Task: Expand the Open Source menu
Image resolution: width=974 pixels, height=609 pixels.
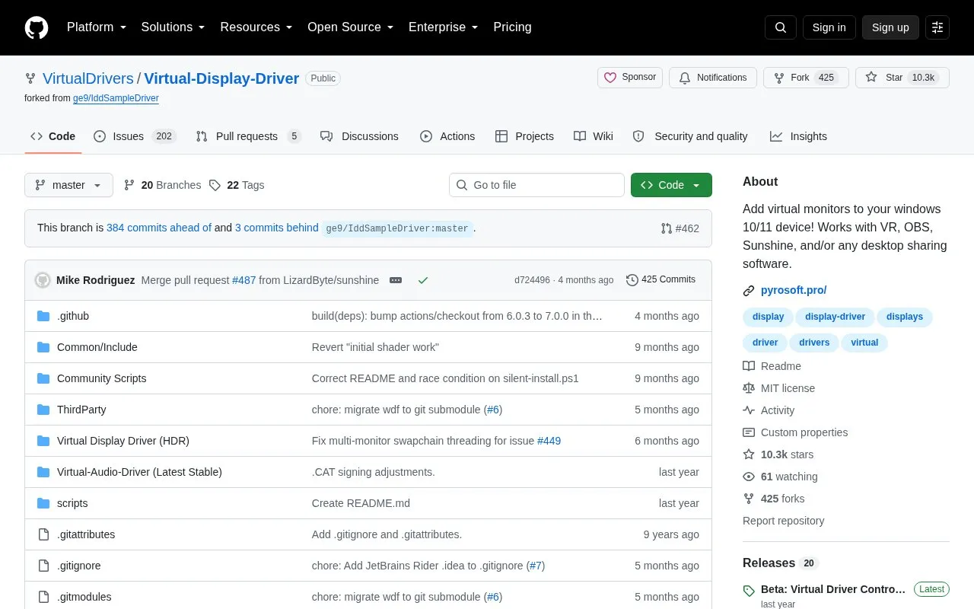Action: point(350,27)
